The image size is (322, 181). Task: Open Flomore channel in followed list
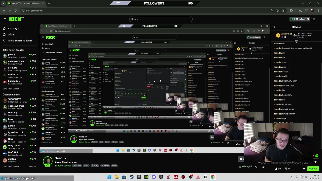(x=19, y=69)
